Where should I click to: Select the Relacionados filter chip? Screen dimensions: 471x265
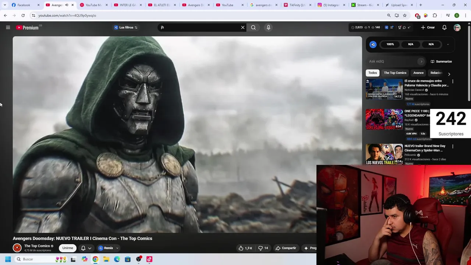[436, 73]
